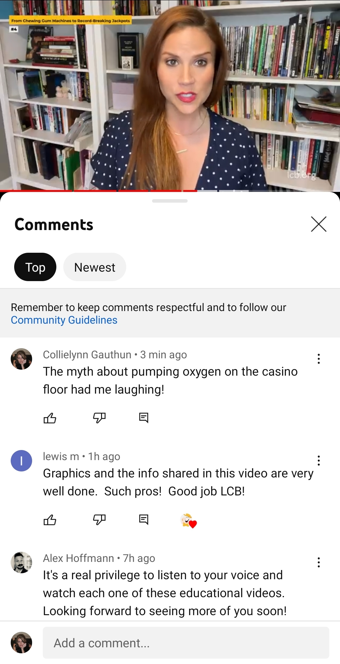Click the video progress bar
This screenshot has height=664, width=340.
(170, 191)
